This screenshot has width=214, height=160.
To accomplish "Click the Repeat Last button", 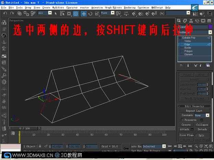I will pos(194,111).
